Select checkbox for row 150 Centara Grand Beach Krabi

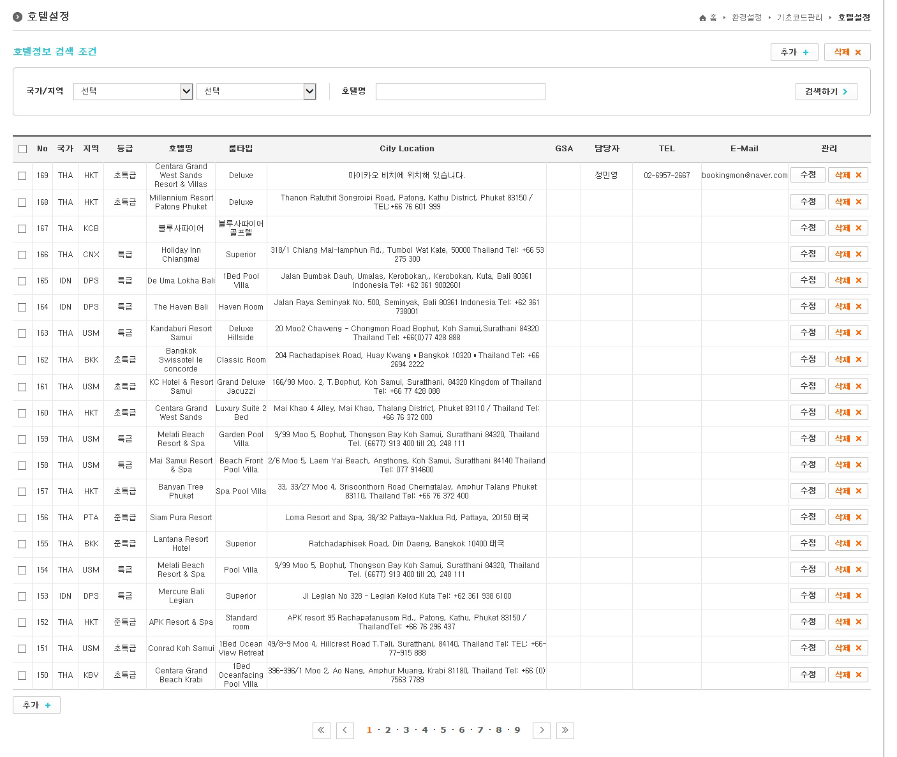[x=22, y=675]
